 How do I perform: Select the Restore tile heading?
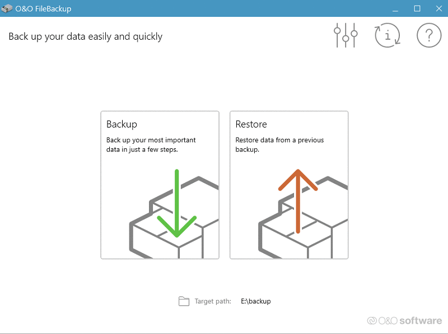251,124
